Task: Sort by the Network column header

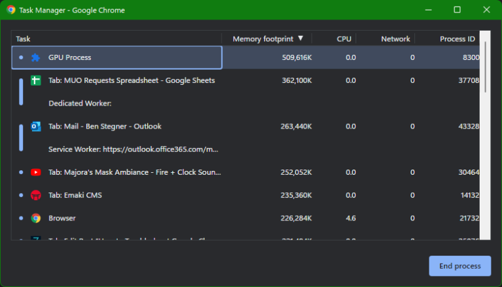Action: [395, 39]
